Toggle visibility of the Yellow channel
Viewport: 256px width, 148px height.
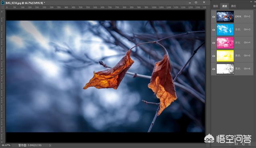(214, 56)
